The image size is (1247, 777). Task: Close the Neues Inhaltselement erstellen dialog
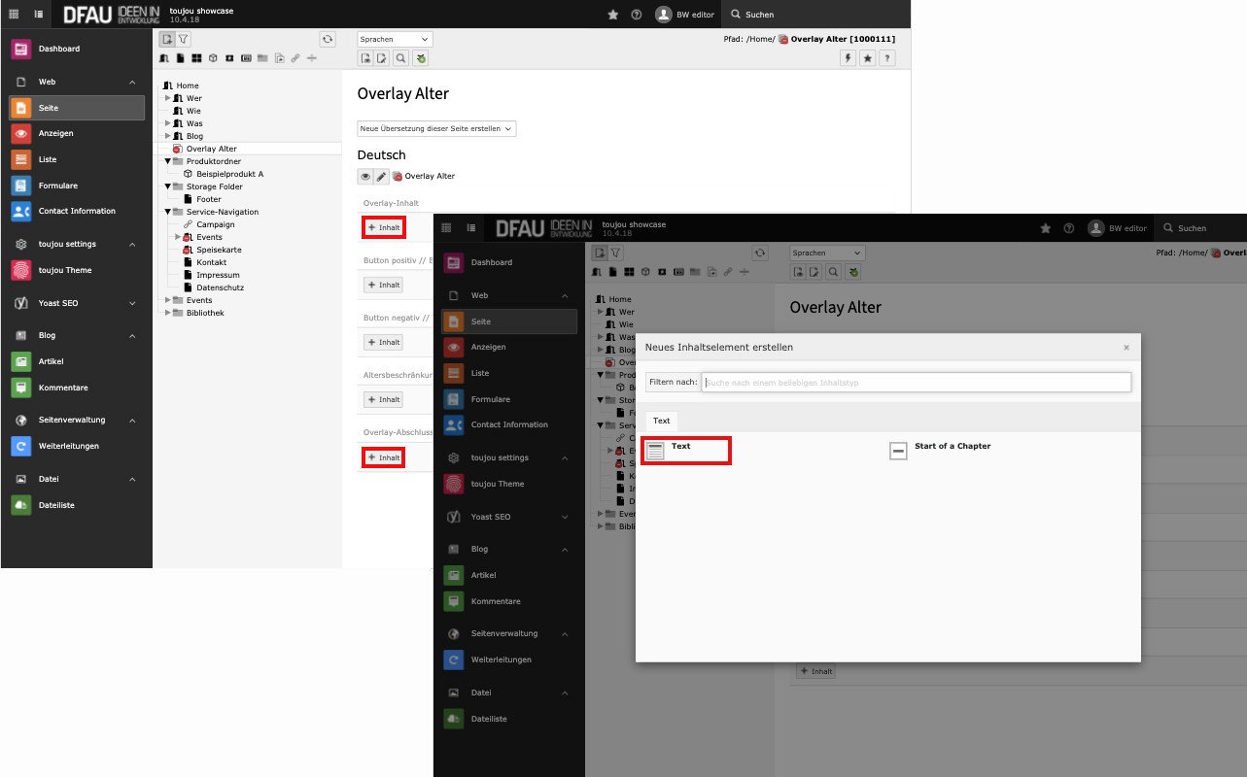(1126, 347)
